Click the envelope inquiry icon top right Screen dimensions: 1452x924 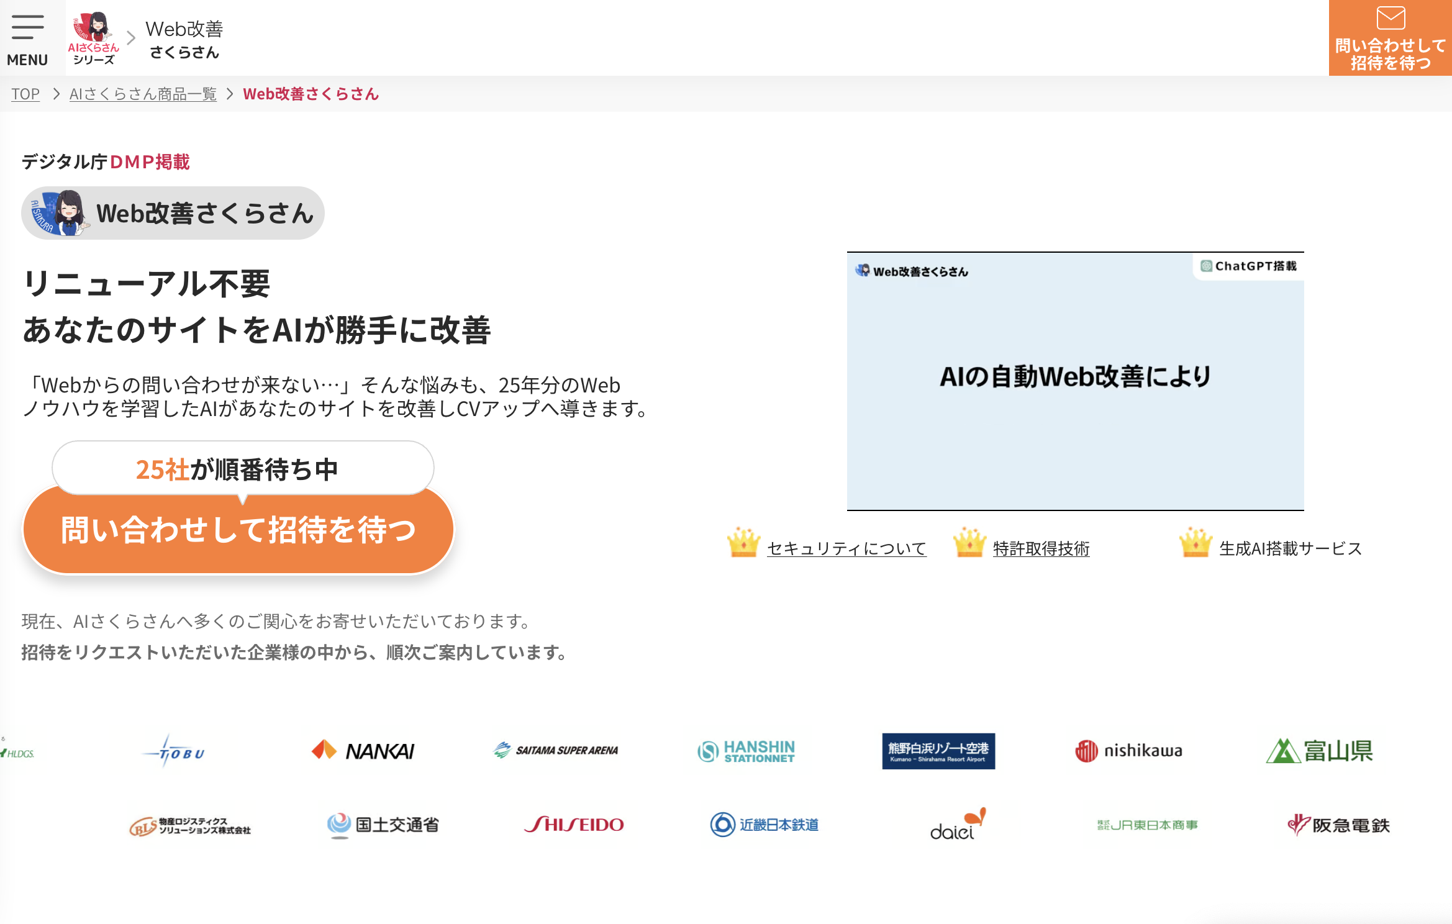(x=1390, y=19)
